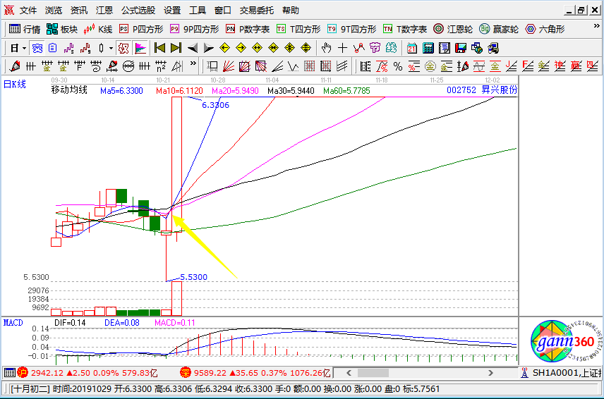Open the T四方形 tool

298,29
